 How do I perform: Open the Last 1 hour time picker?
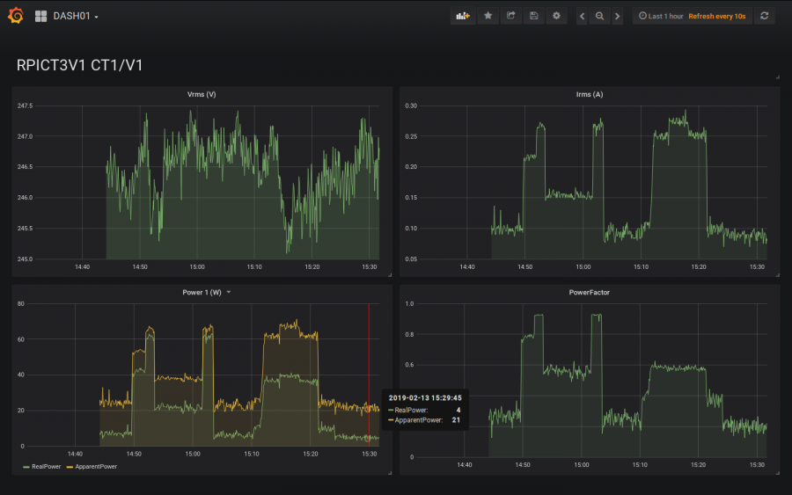pos(662,16)
